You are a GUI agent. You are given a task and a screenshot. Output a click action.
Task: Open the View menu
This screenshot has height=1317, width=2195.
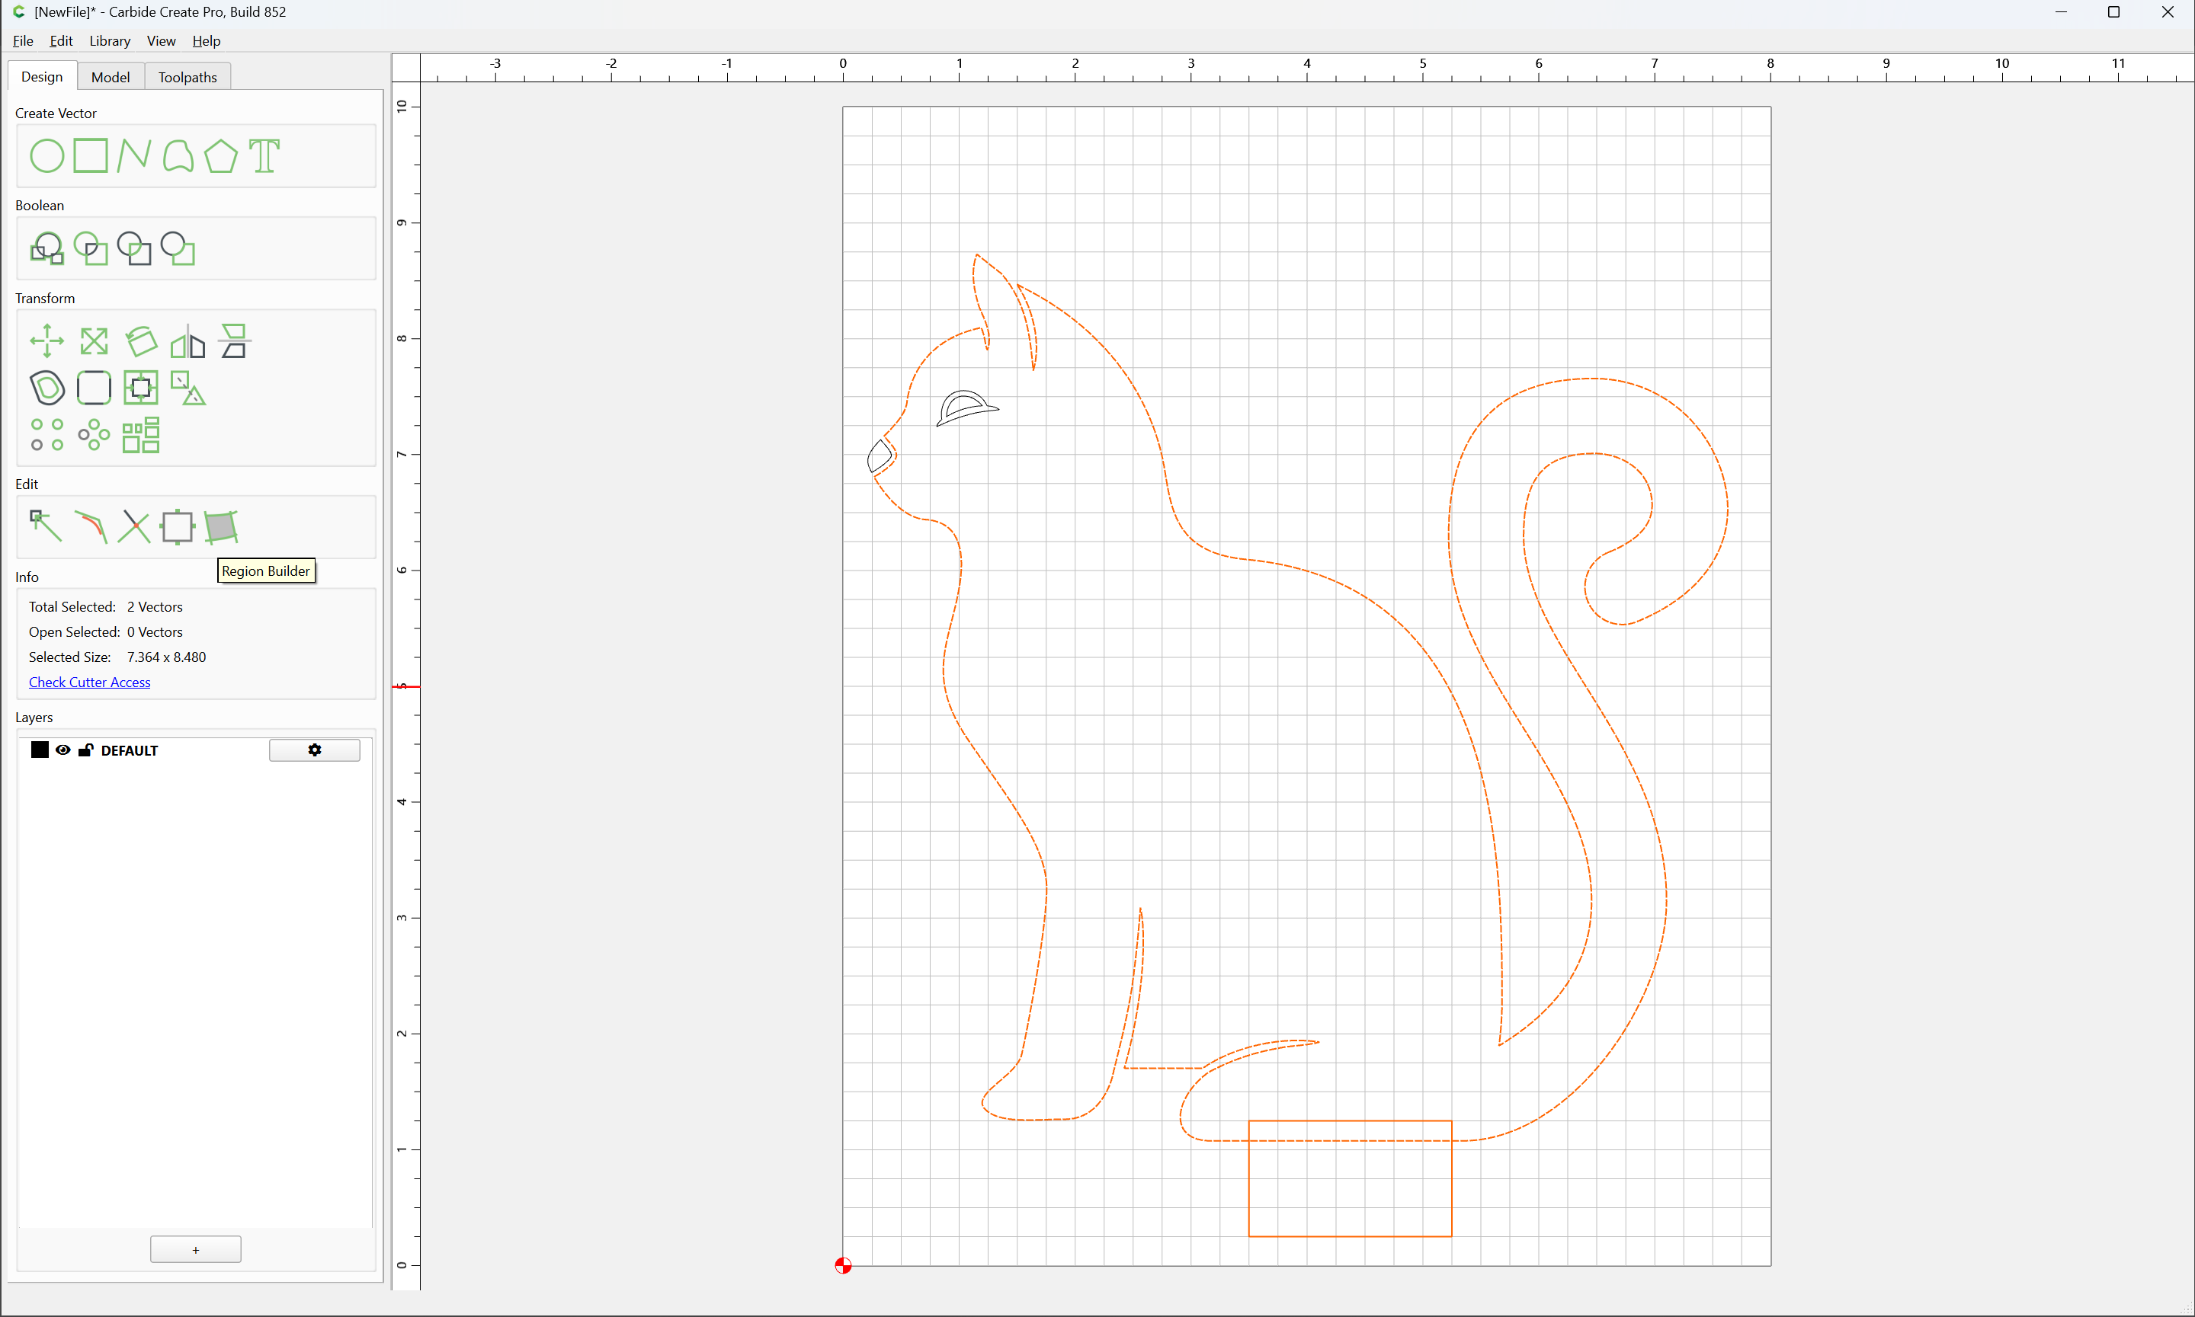pos(161,41)
